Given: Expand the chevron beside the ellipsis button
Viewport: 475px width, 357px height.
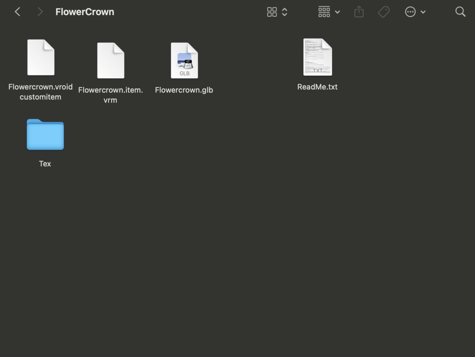Looking at the screenshot, I should (x=423, y=12).
